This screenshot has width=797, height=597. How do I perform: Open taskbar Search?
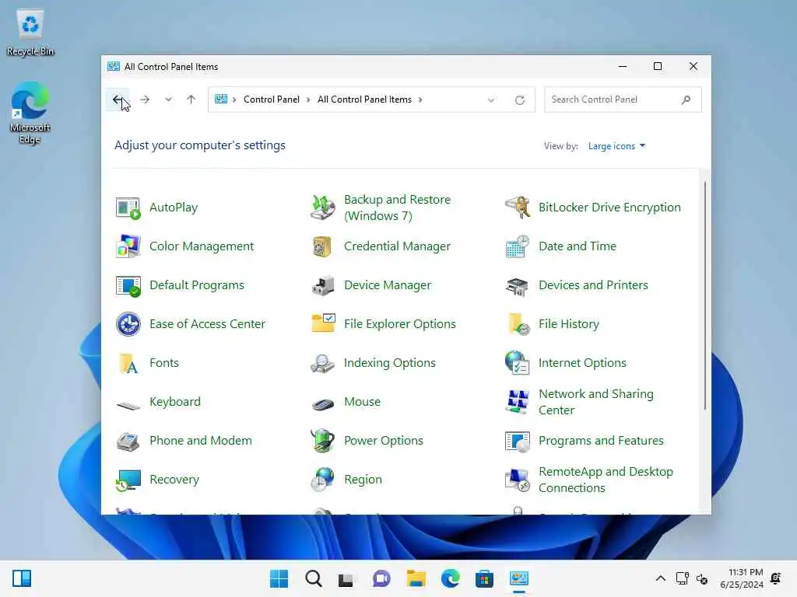[314, 578]
